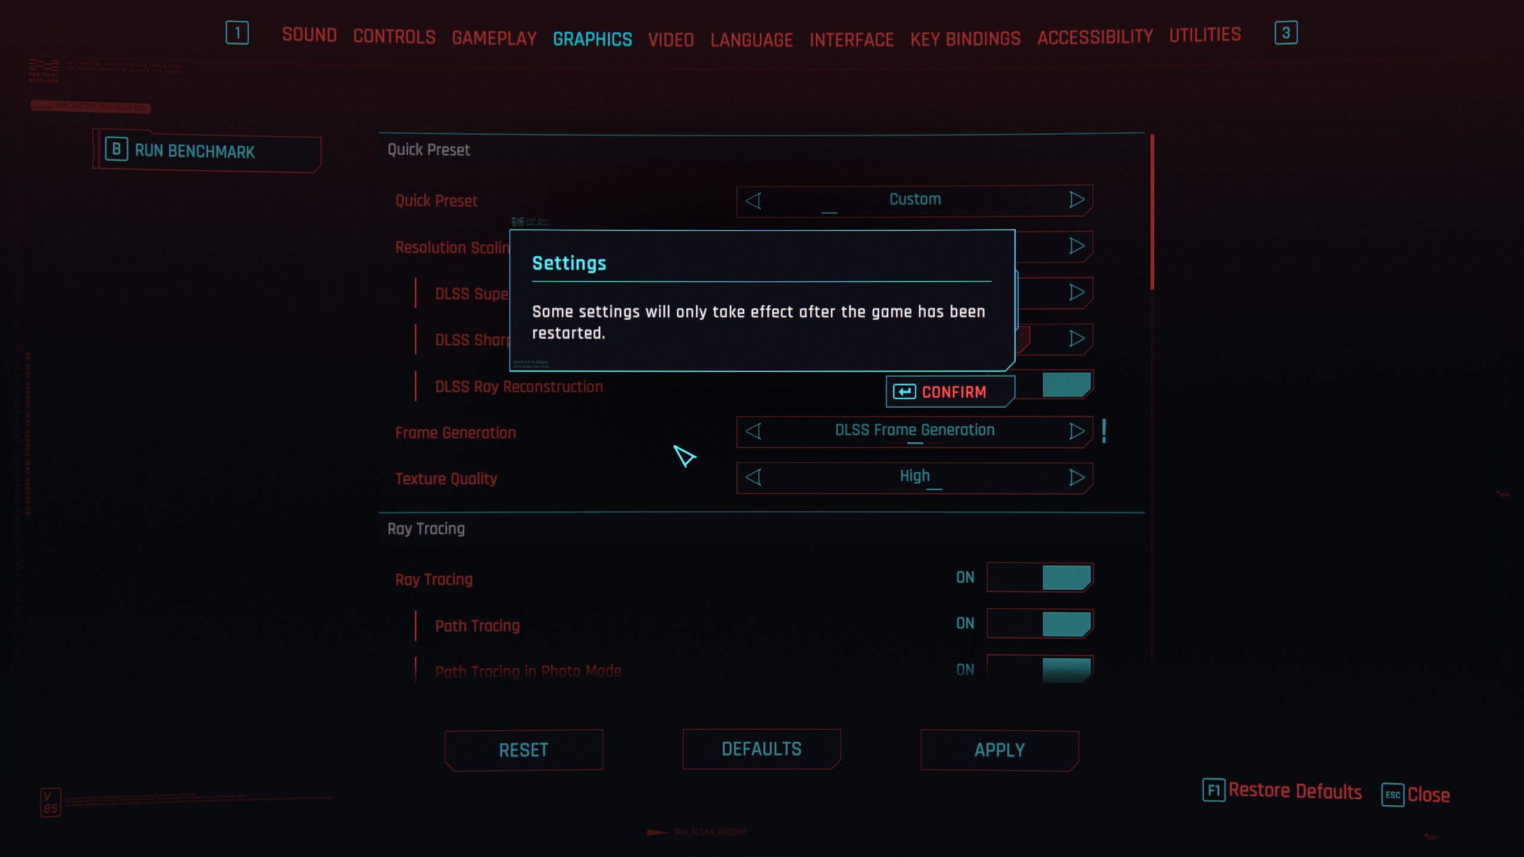
Task: Click left arrow icon for Frame Generation
Action: click(755, 430)
